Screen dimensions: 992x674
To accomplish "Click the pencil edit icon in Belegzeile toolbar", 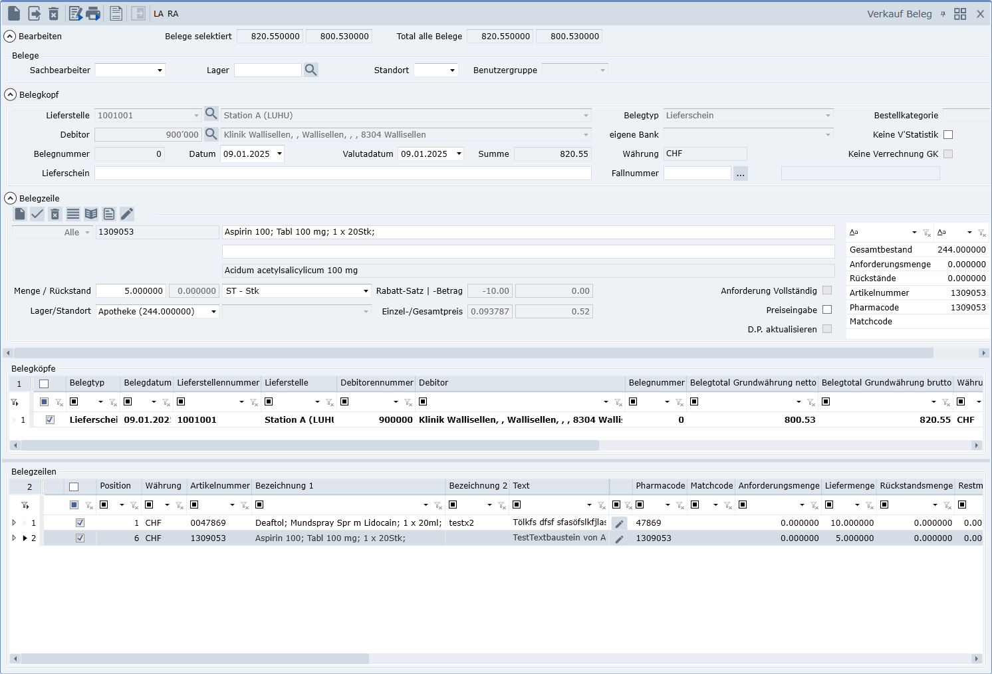I will pyautogui.click(x=127, y=213).
